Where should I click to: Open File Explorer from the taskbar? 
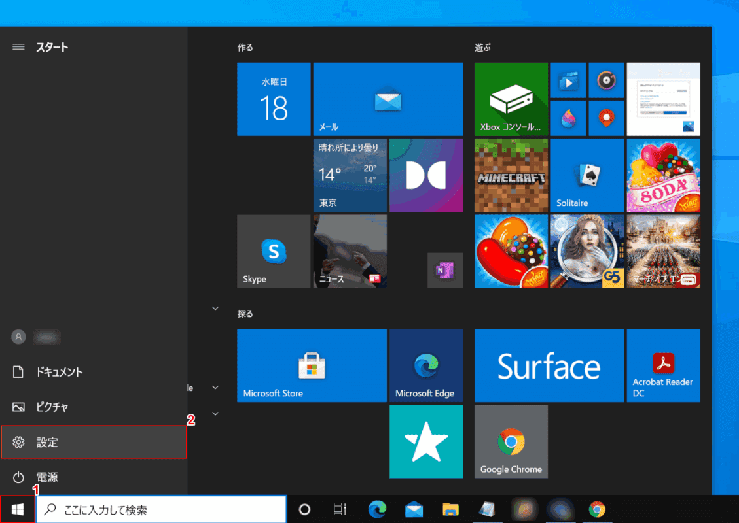click(x=450, y=509)
